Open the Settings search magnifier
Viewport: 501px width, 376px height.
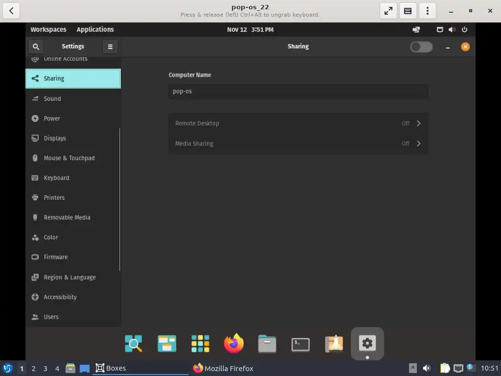36,47
